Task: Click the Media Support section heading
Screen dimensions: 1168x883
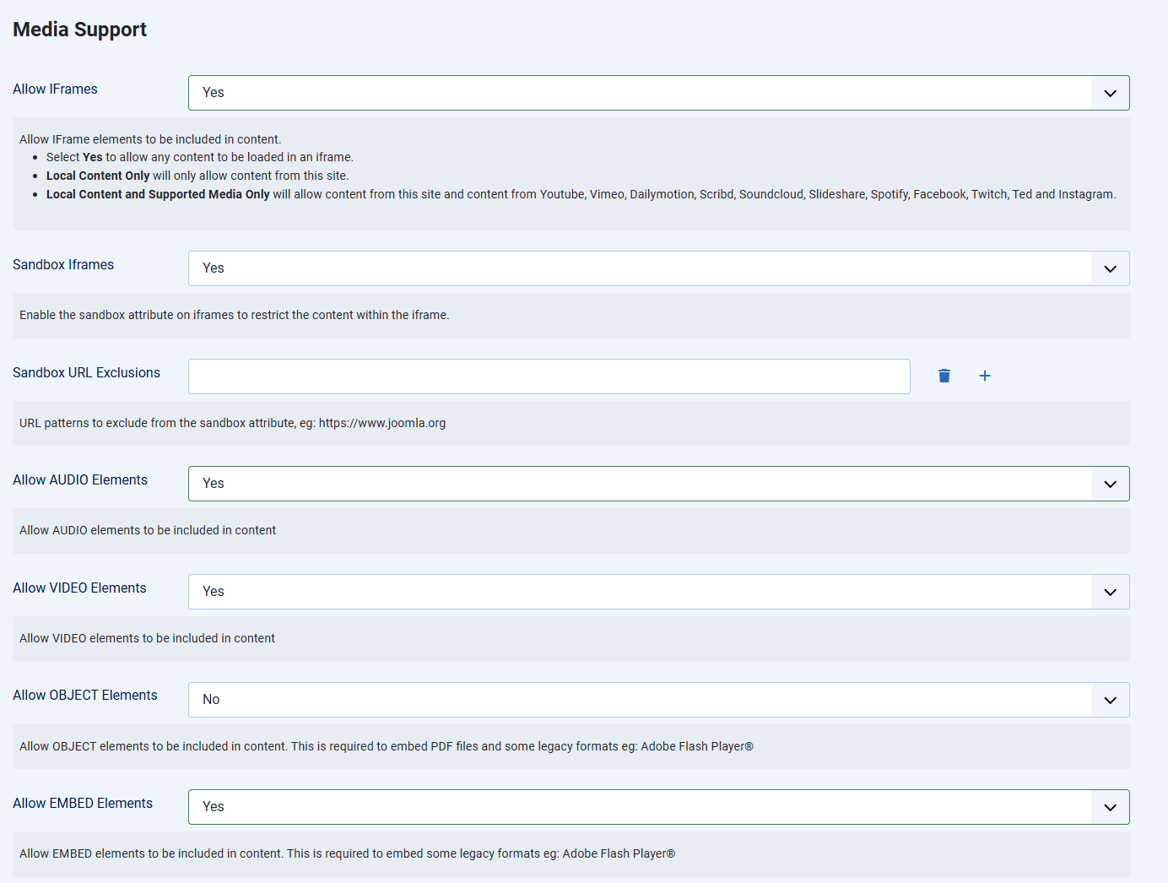Action: 79,30
